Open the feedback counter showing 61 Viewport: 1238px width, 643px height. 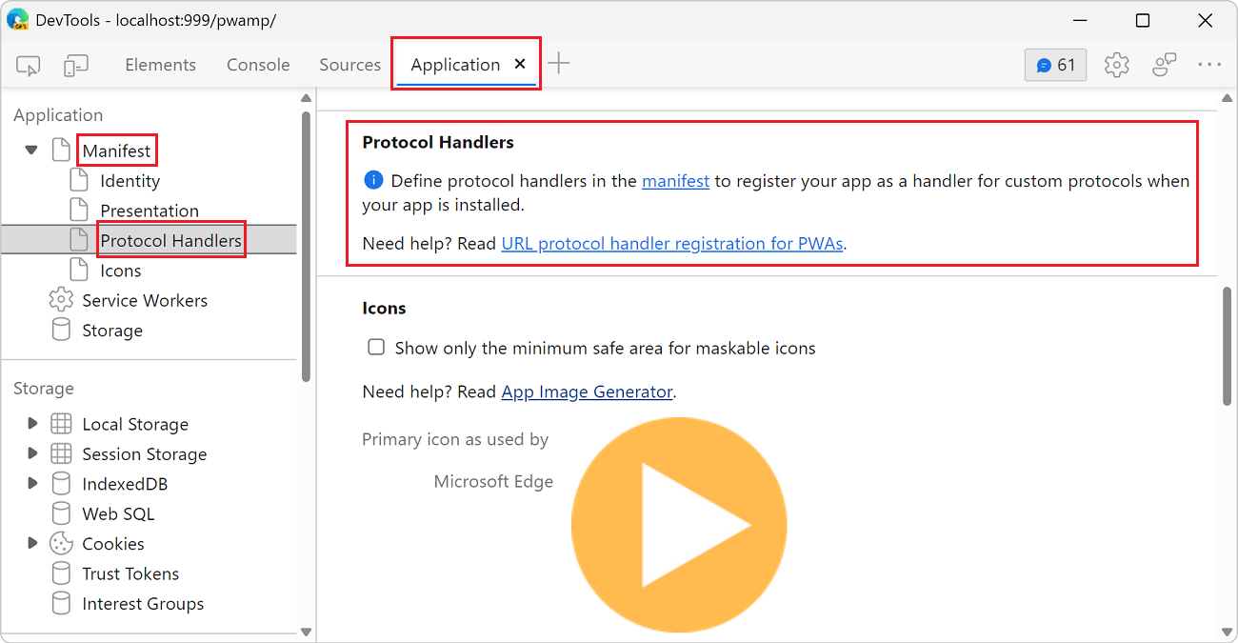pos(1055,65)
